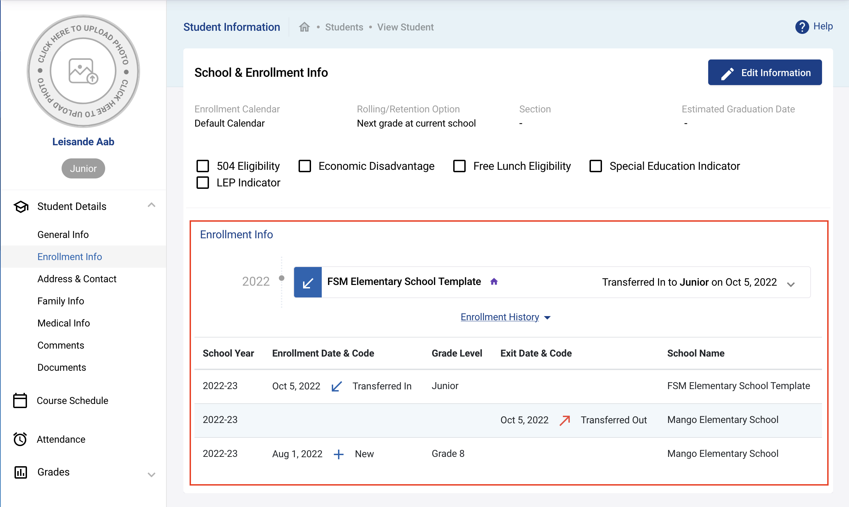Screen dimensions: 849x507
Task: Click the Help question mark icon
Action: [x=802, y=27]
